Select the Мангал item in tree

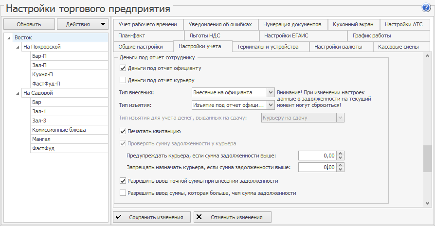(41, 139)
